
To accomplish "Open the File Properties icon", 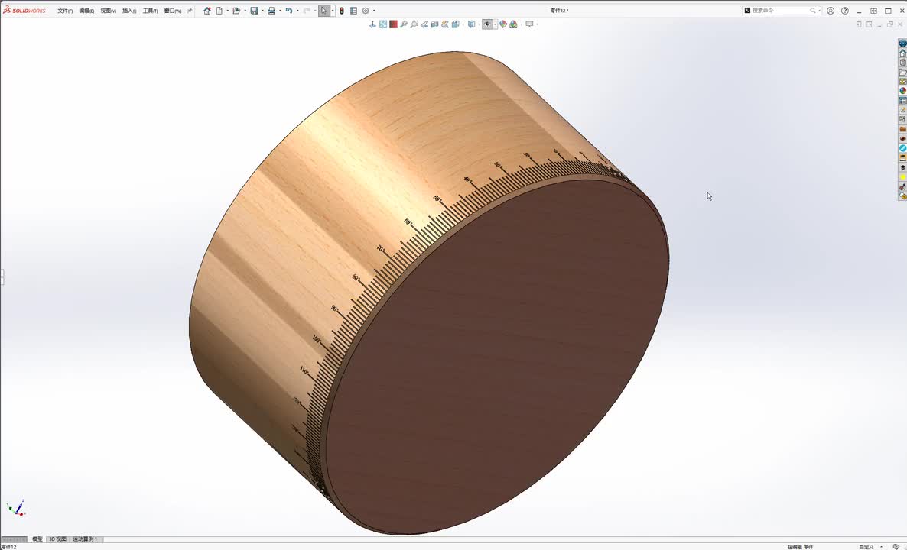I will [353, 11].
